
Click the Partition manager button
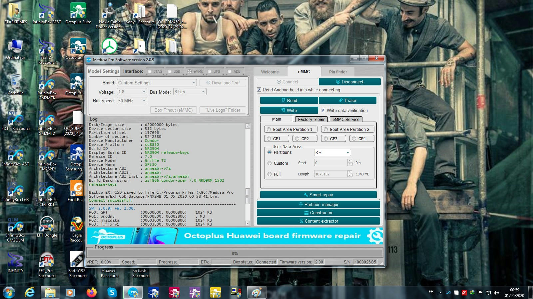318,204
